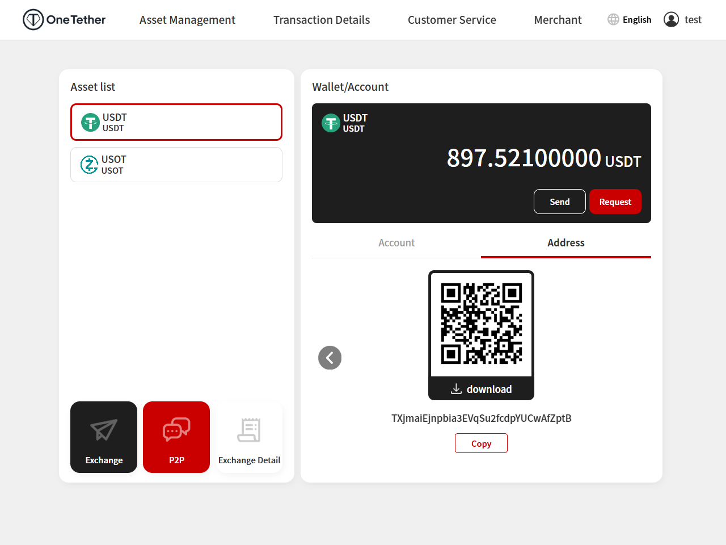Screen dimensions: 726x545
Task: Open the test user account menu
Action: pos(693,20)
